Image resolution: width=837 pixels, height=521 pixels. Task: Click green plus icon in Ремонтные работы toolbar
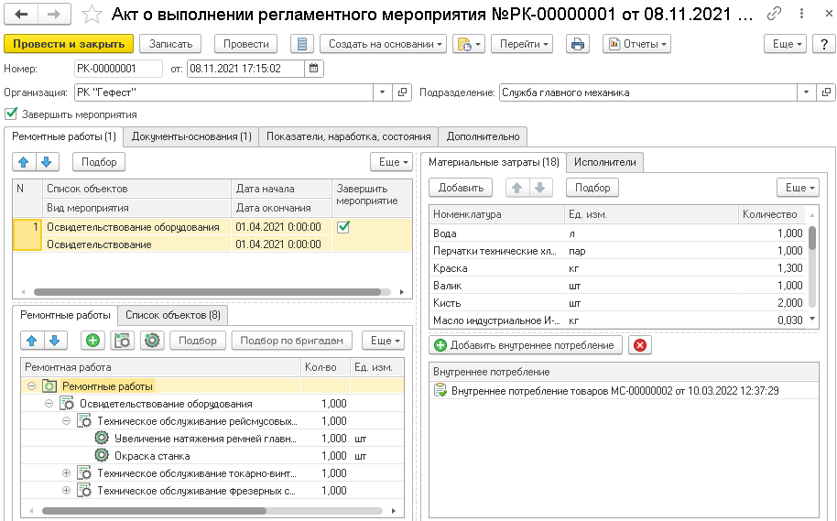pos(92,340)
